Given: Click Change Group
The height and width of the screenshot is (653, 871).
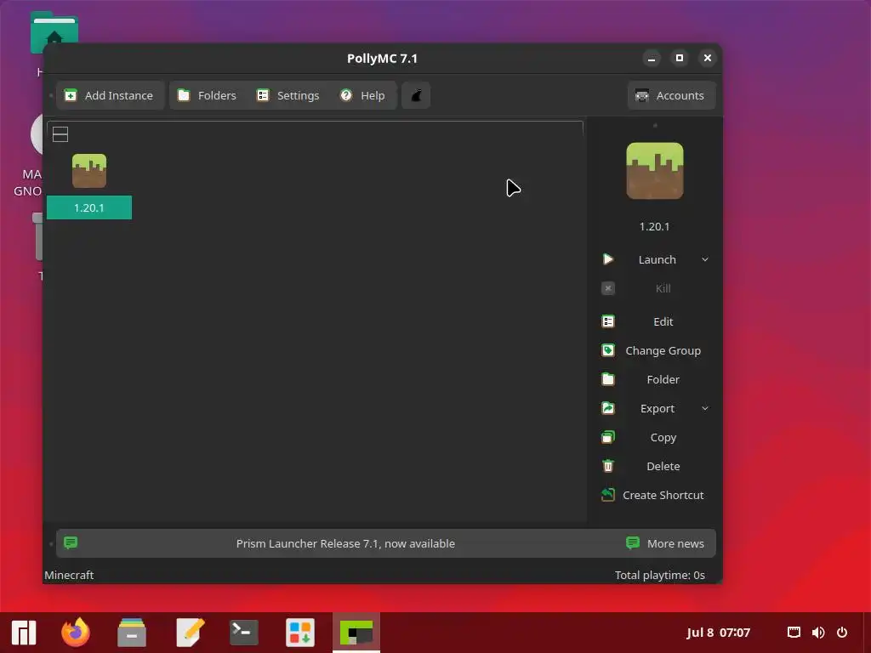Looking at the screenshot, I should [654, 350].
